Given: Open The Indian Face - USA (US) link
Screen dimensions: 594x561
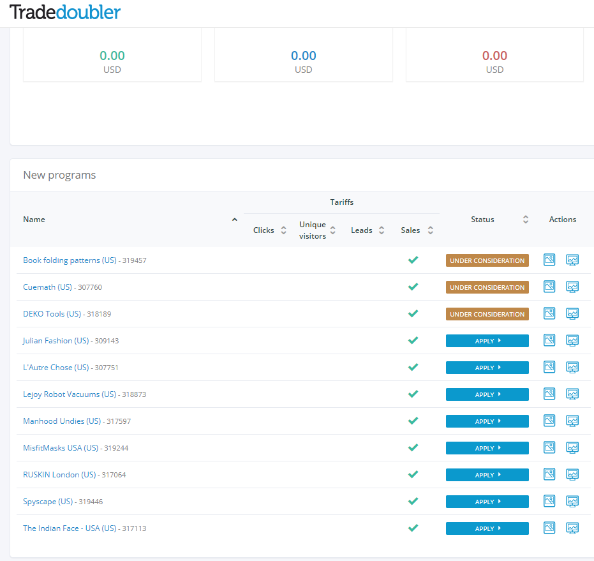Looking at the screenshot, I should pos(70,528).
